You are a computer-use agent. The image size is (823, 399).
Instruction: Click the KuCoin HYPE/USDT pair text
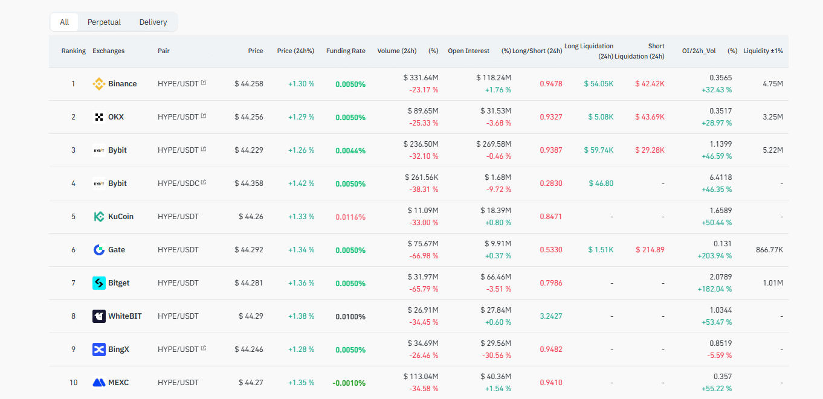(x=178, y=217)
